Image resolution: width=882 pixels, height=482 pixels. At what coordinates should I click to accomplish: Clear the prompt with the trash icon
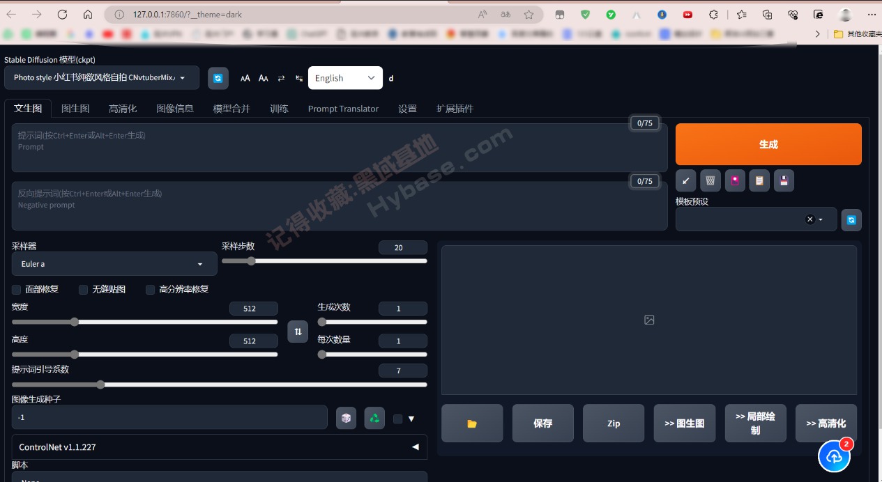pyautogui.click(x=710, y=181)
